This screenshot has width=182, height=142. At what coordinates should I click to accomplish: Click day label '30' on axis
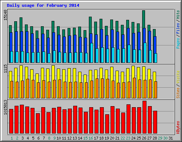click(165, 138)
